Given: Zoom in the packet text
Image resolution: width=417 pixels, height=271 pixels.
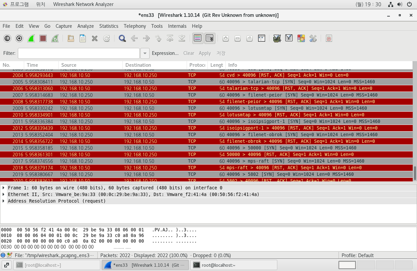Looking at the screenshot, I should click(x=226, y=39).
